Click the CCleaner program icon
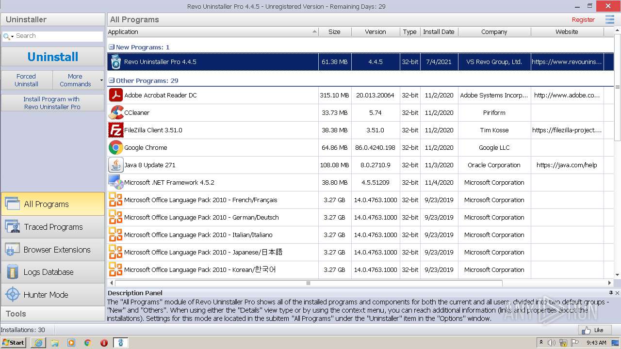The width and height of the screenshot is (621, 349). coord(115,112)
